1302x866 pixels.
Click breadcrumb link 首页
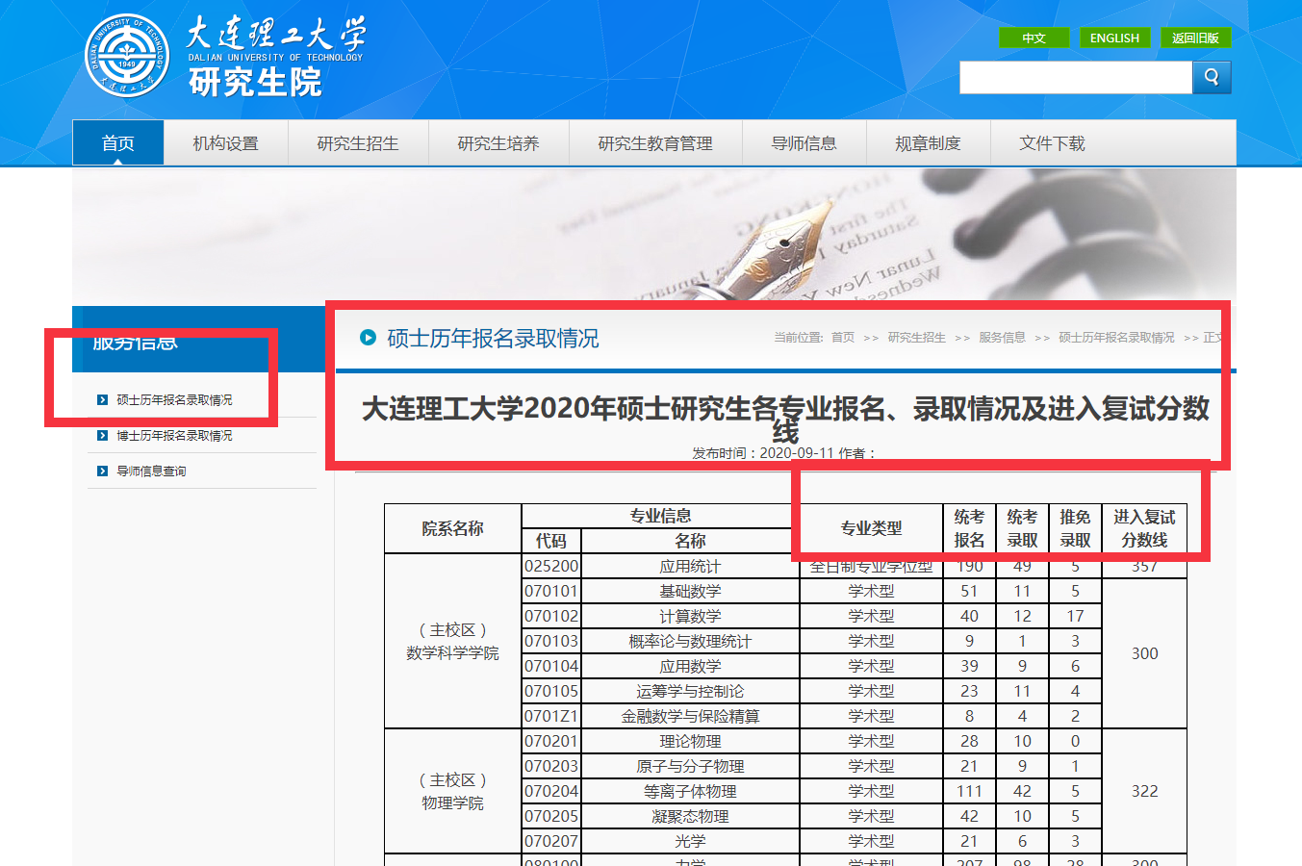coord(843,338)
